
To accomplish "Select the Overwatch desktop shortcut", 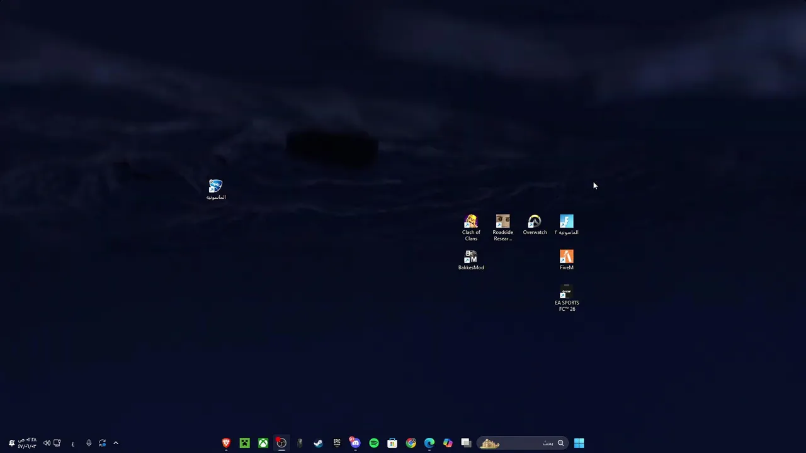I will click(x=535, y=225).
